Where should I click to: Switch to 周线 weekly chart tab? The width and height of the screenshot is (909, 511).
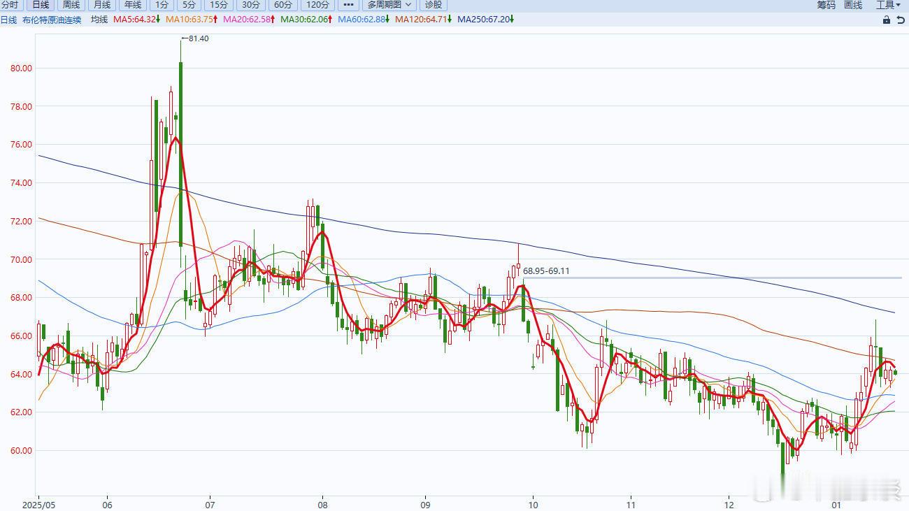[71, 4]
